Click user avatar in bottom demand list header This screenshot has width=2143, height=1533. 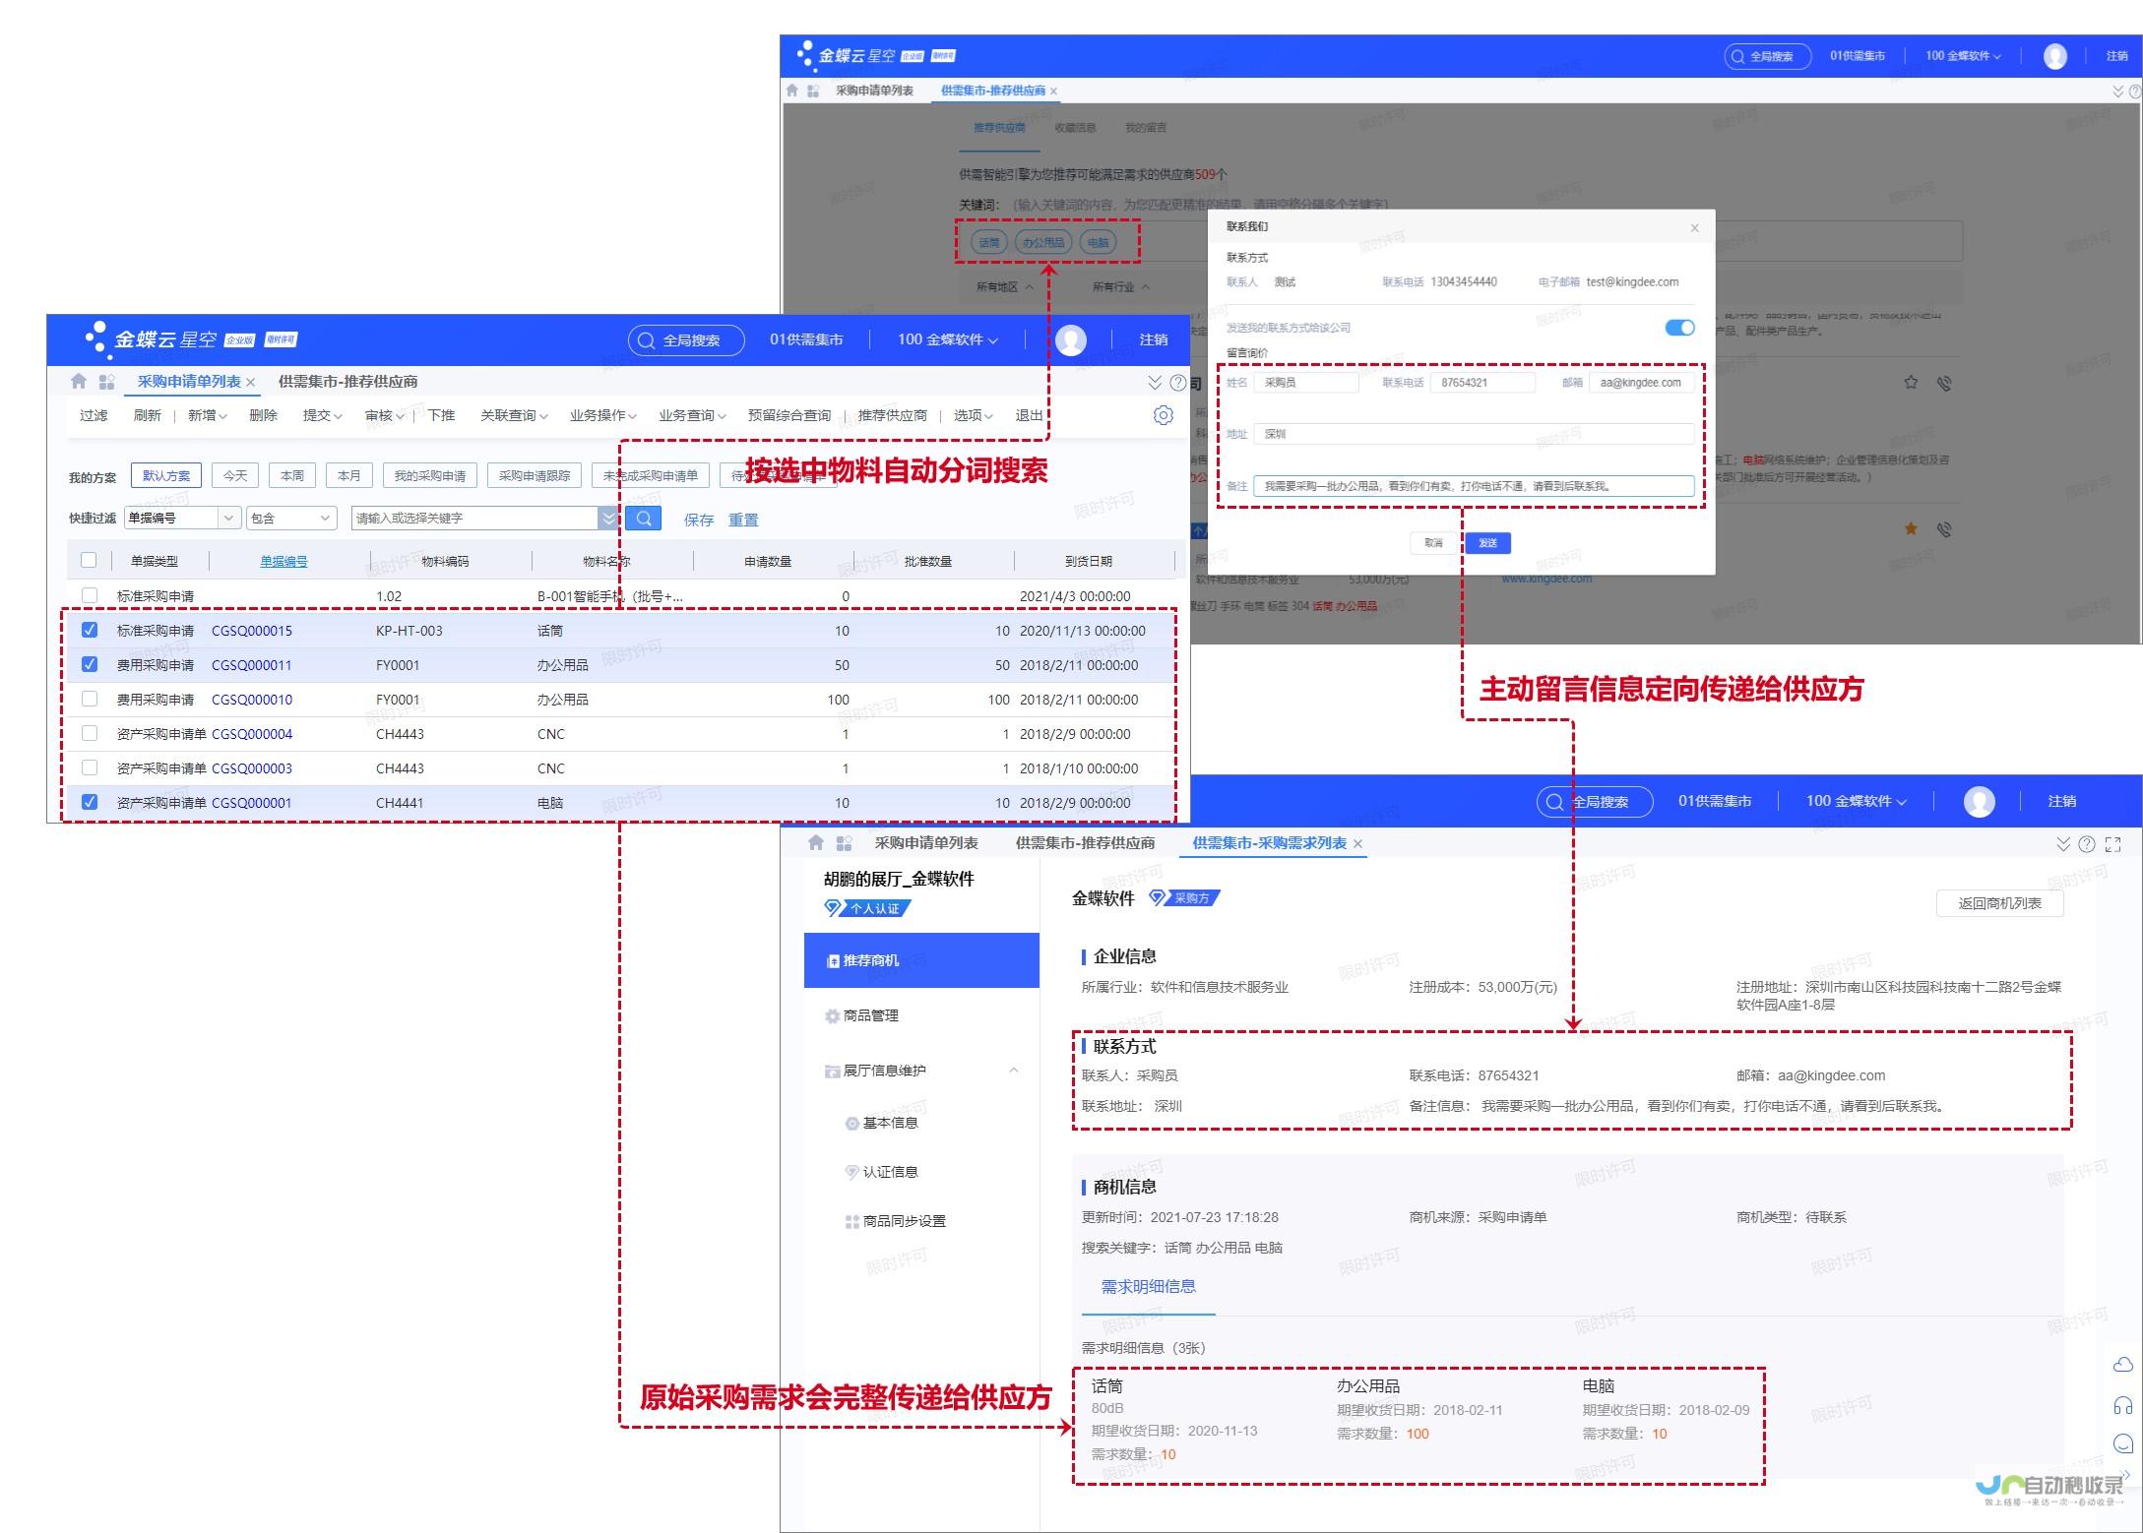[1979, 801]
